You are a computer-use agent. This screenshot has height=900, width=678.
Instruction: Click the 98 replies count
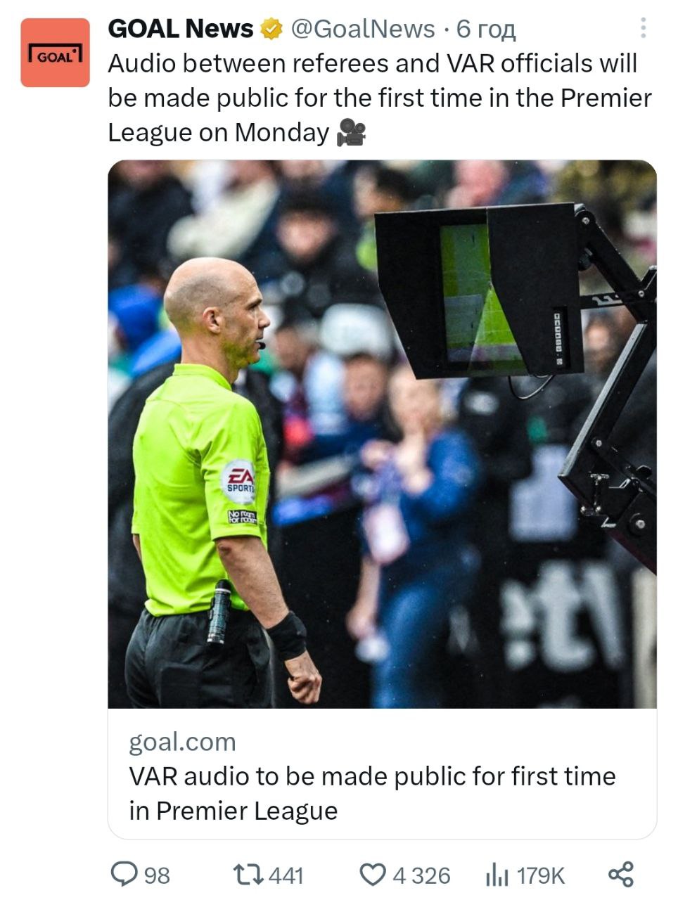(157, 875)
